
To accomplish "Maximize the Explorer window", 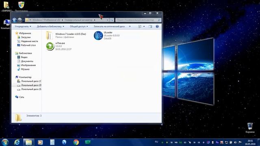I will 150,13.
